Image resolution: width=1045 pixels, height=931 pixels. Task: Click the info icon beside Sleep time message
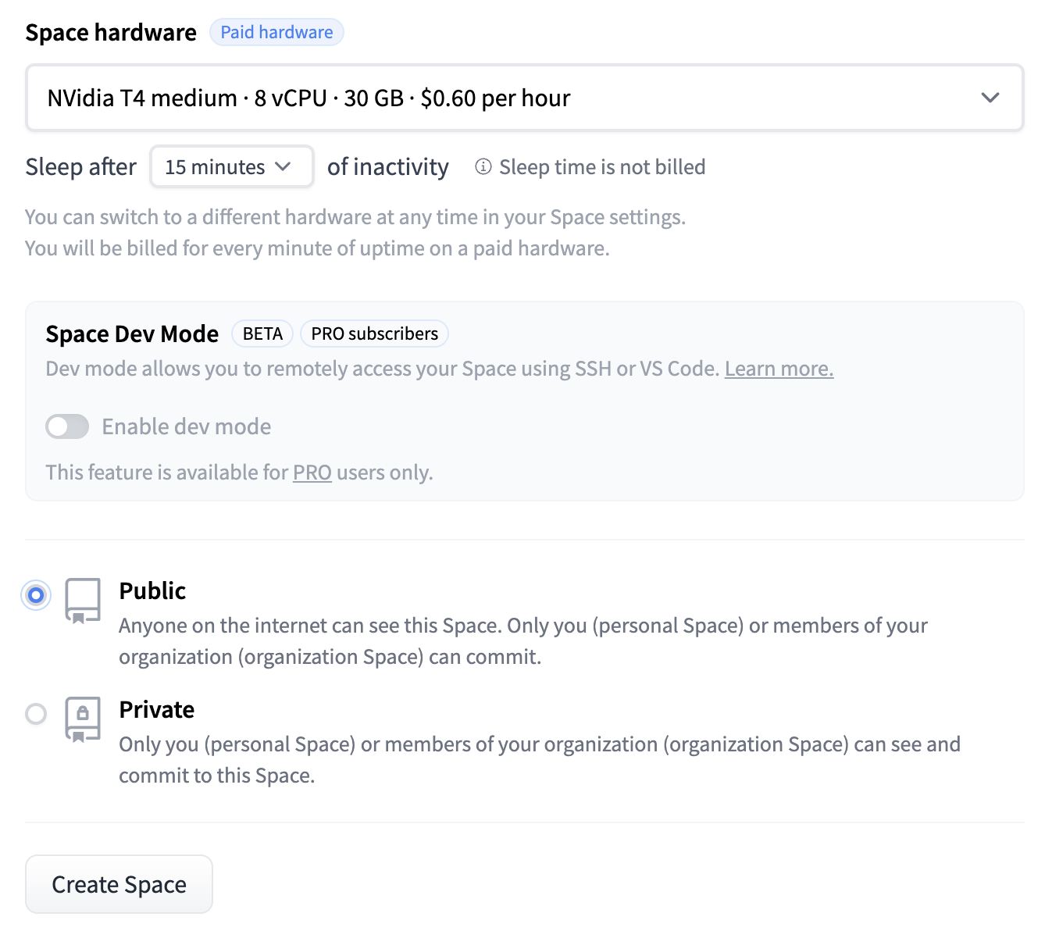click(483, 166)
